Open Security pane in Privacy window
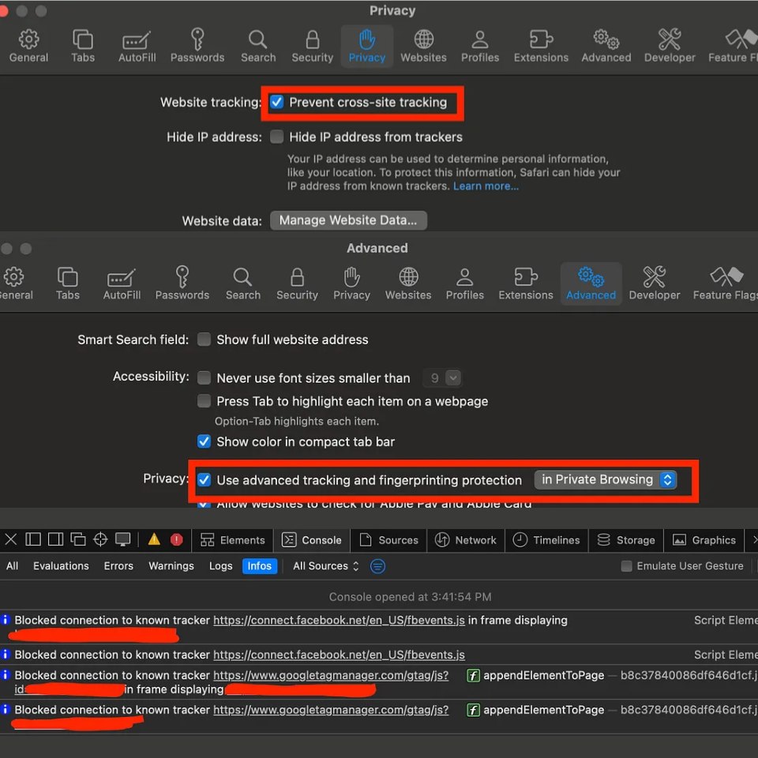This screenshot has width=758, height=758. (313, 46)
